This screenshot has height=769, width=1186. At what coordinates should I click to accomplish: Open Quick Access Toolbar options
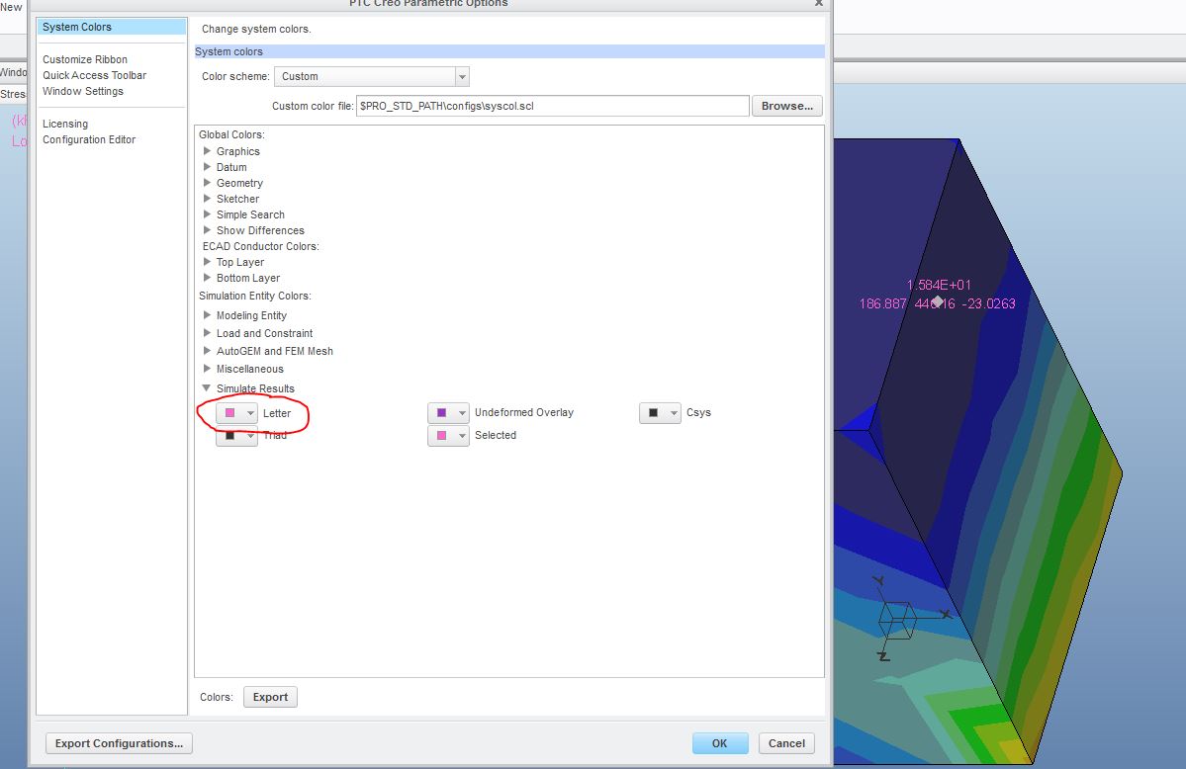(95, 75)
